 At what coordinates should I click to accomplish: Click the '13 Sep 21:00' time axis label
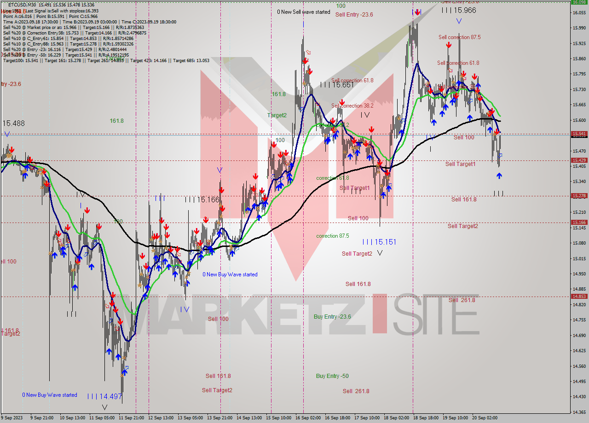tap(219, 418)
